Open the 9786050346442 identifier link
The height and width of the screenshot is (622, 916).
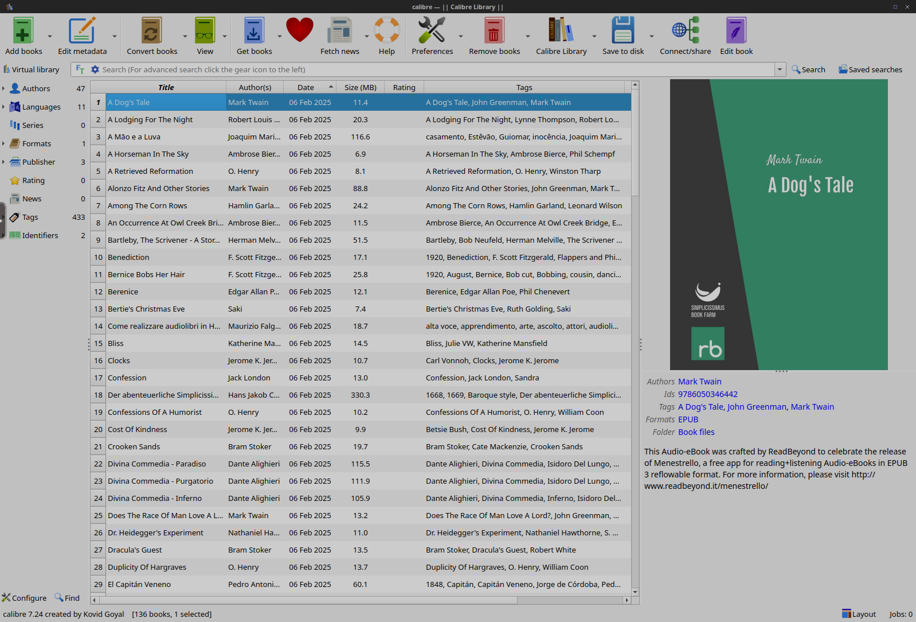707,394
